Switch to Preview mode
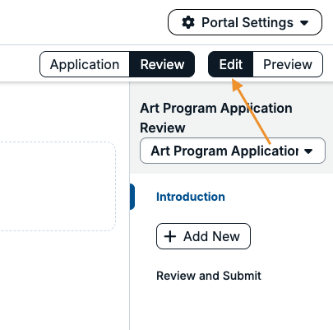 288,64
